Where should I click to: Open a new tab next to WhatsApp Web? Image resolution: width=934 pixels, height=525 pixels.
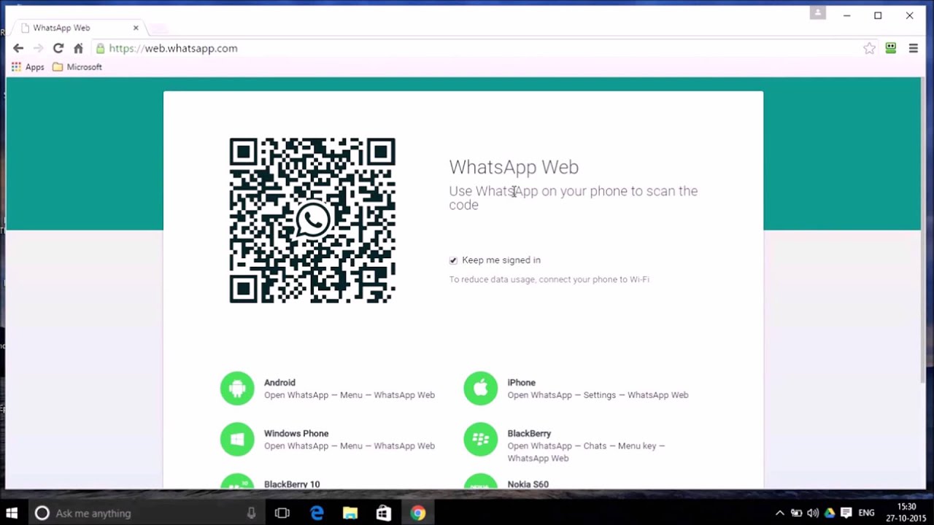click(x=158, y=28)
